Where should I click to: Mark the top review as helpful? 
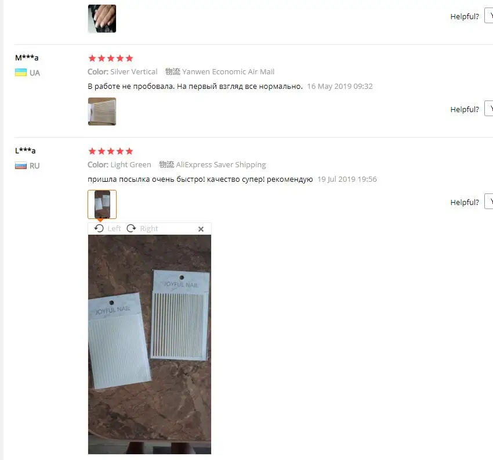pyautogui.click(x=488, y=16)
